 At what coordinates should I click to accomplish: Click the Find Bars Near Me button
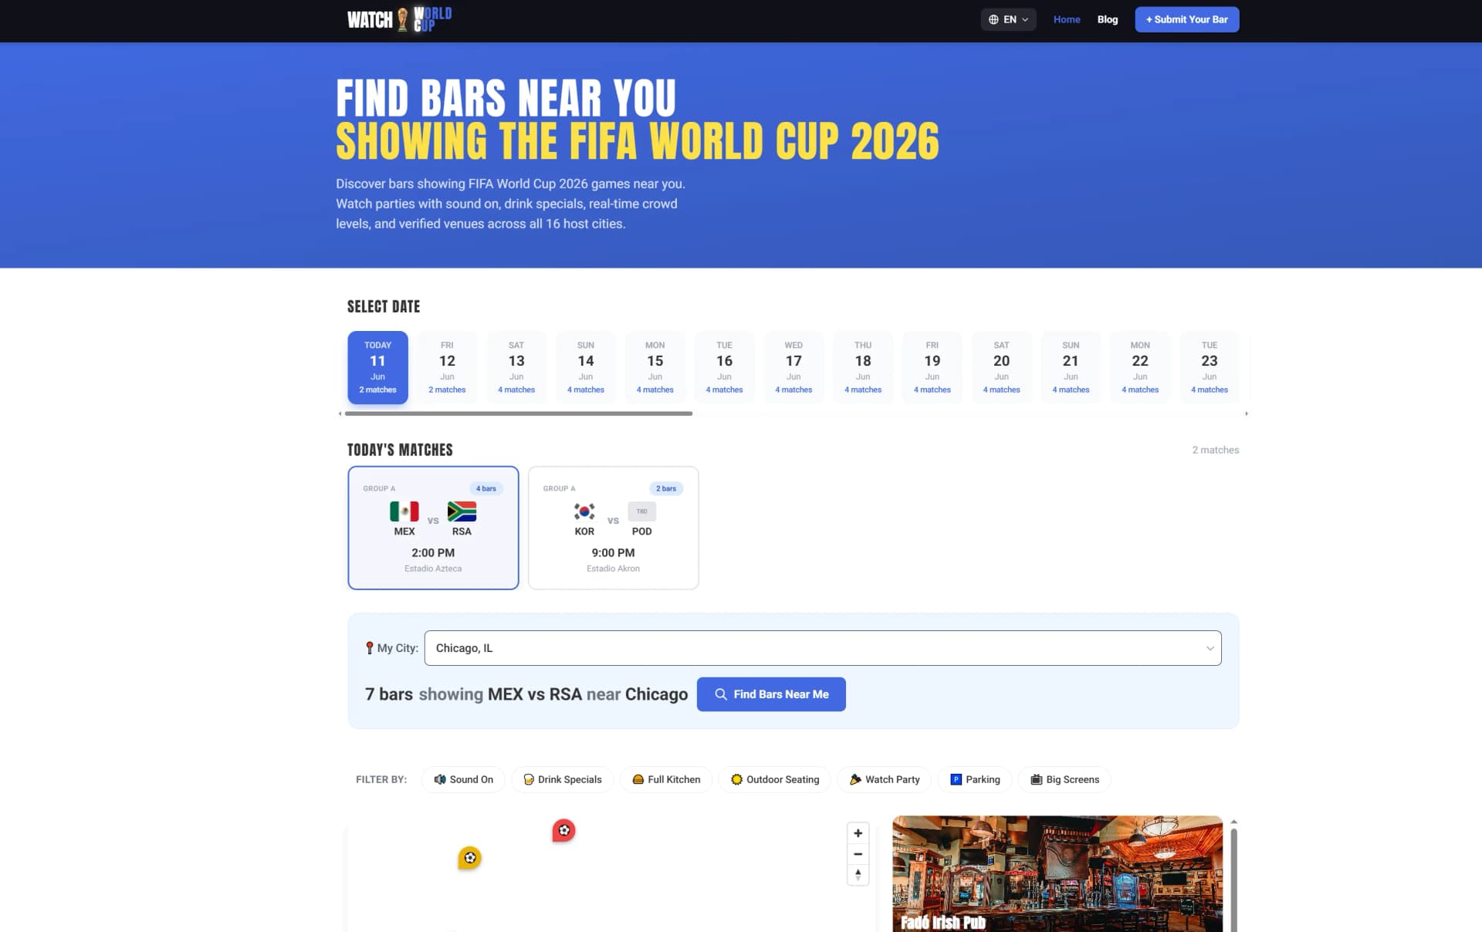click(x=771, y=694)
